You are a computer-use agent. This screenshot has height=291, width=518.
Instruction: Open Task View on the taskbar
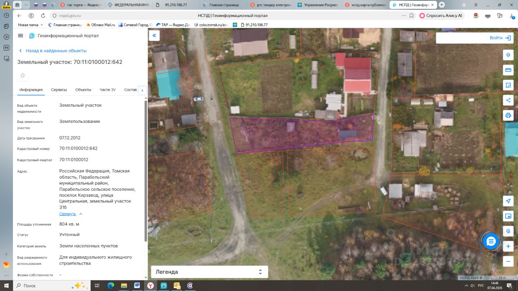click(x=97, y=285)
